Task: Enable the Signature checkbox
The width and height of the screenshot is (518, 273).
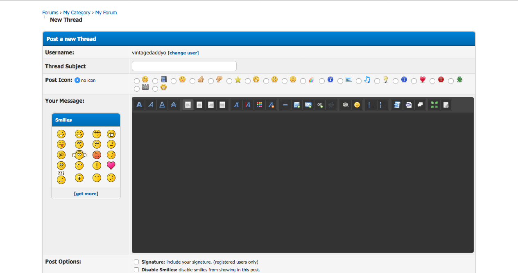Action: point(136,262)
